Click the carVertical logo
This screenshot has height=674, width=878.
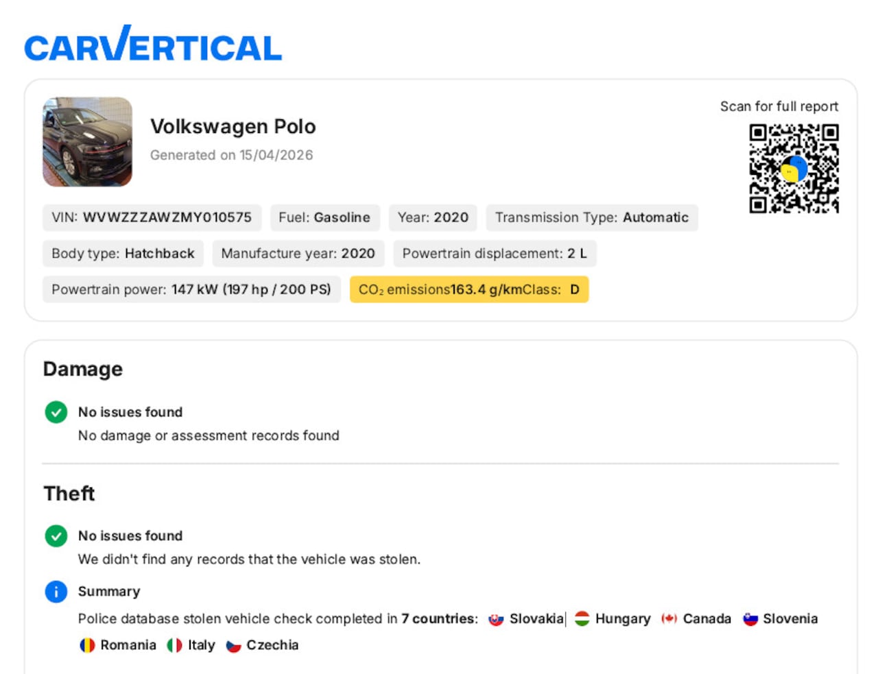pyautogui.click(x=153, y=45)
